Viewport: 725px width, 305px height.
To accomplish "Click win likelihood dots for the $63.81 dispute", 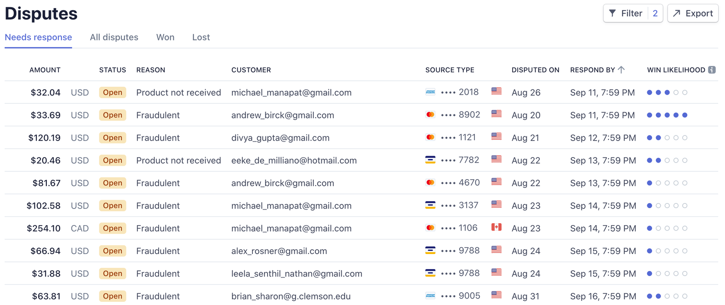I will tap(667, 296).
